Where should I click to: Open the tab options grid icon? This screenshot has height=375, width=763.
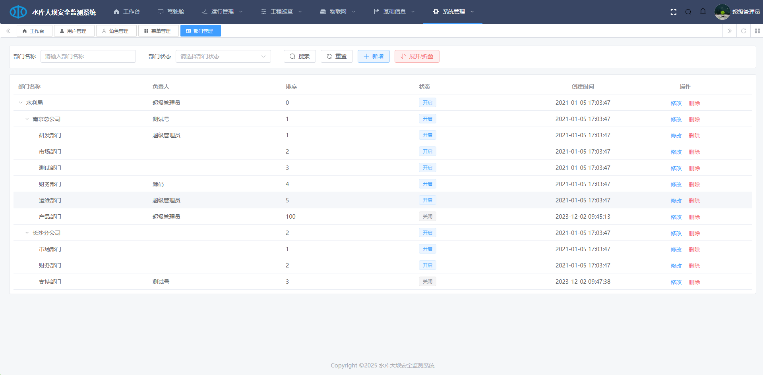coord(757,31)
